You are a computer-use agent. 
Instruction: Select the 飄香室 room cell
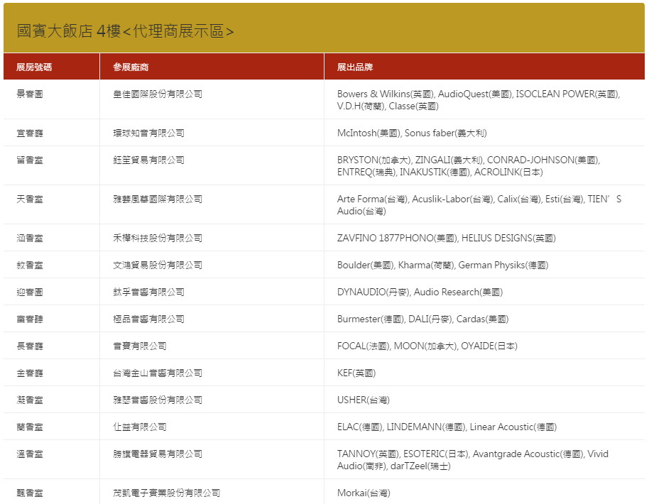(x=51, y=492)
